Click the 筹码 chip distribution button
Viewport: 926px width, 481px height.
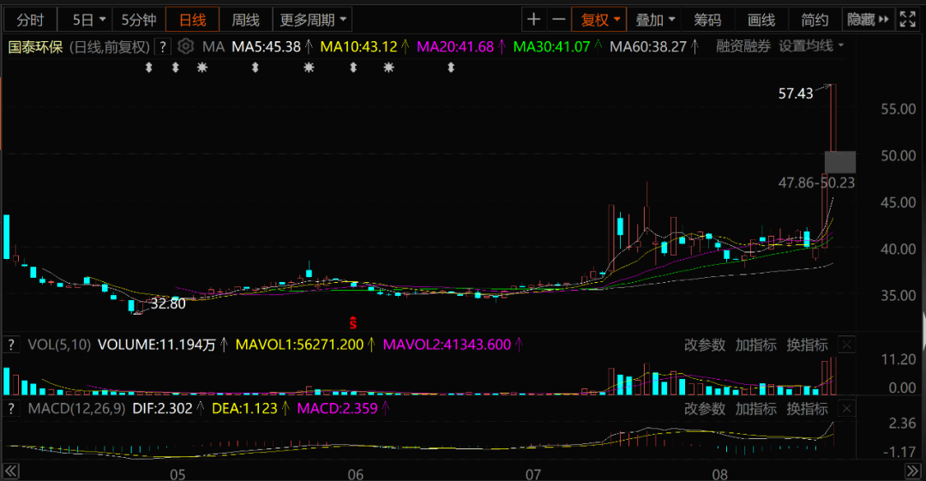coord(707,20)
